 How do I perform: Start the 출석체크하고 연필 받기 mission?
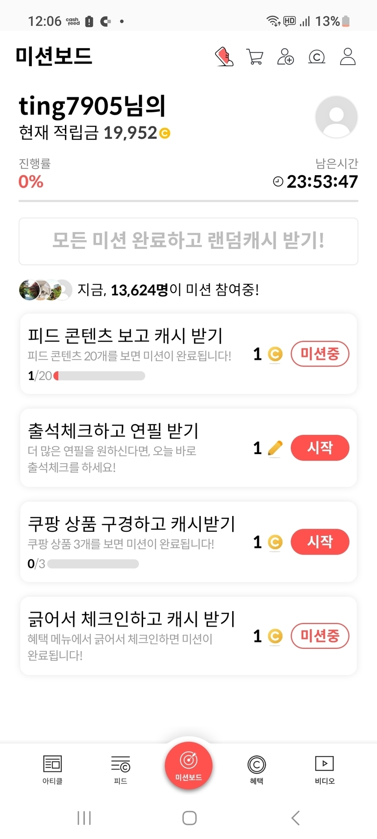[320, 448]
